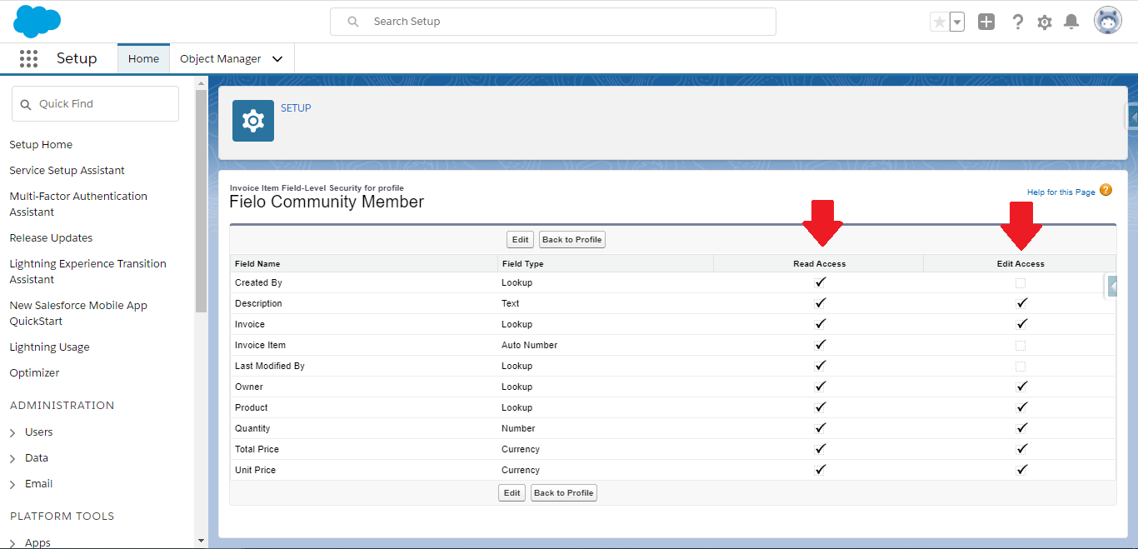This screenshot has height=549, width=1138.
Task: Toggle Read Access for Product
Action: point(820,407)
